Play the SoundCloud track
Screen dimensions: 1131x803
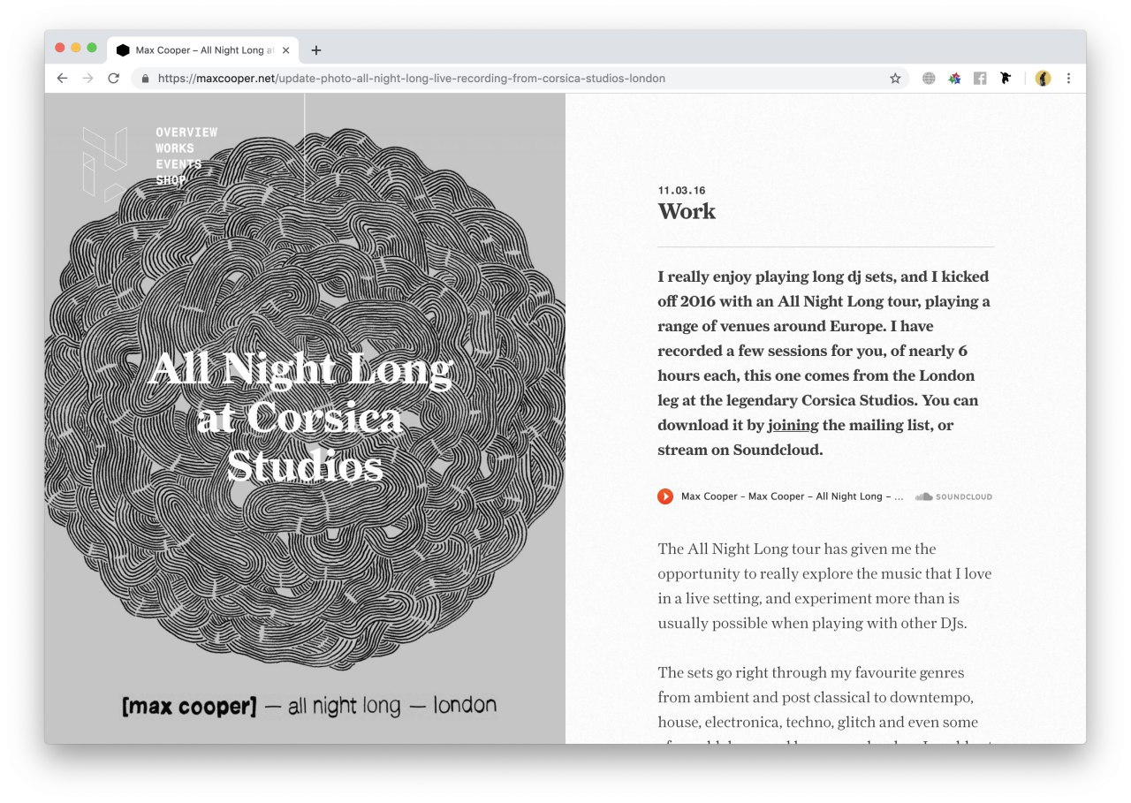click(x=665, y=496)
